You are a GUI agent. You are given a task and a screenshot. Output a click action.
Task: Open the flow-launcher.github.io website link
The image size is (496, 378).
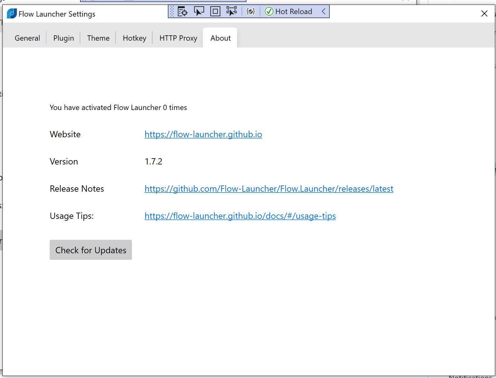click(203, 134)
